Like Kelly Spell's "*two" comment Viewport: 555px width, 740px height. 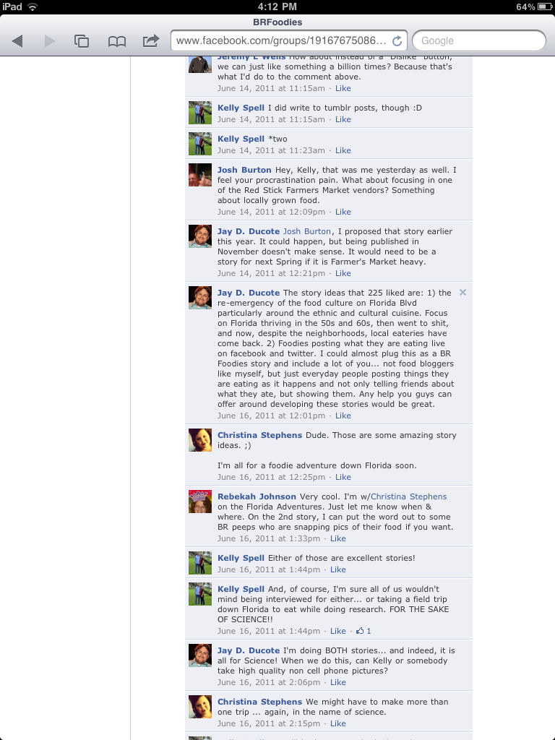[343, 150]
